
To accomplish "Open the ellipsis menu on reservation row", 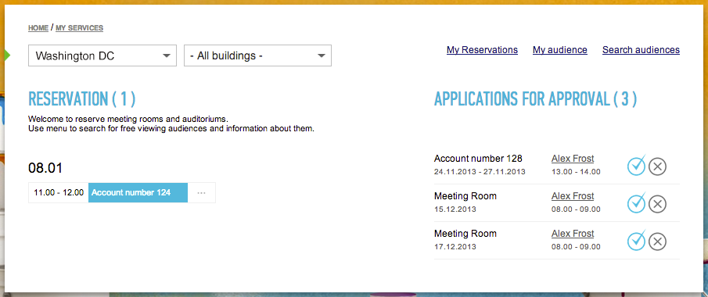I will tap(201, 193).
